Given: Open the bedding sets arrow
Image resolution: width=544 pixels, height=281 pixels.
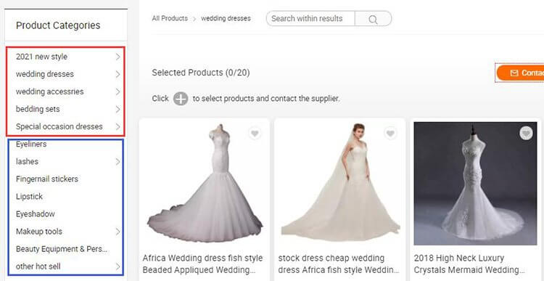Looking at the screenshot, I should point(118,109).
